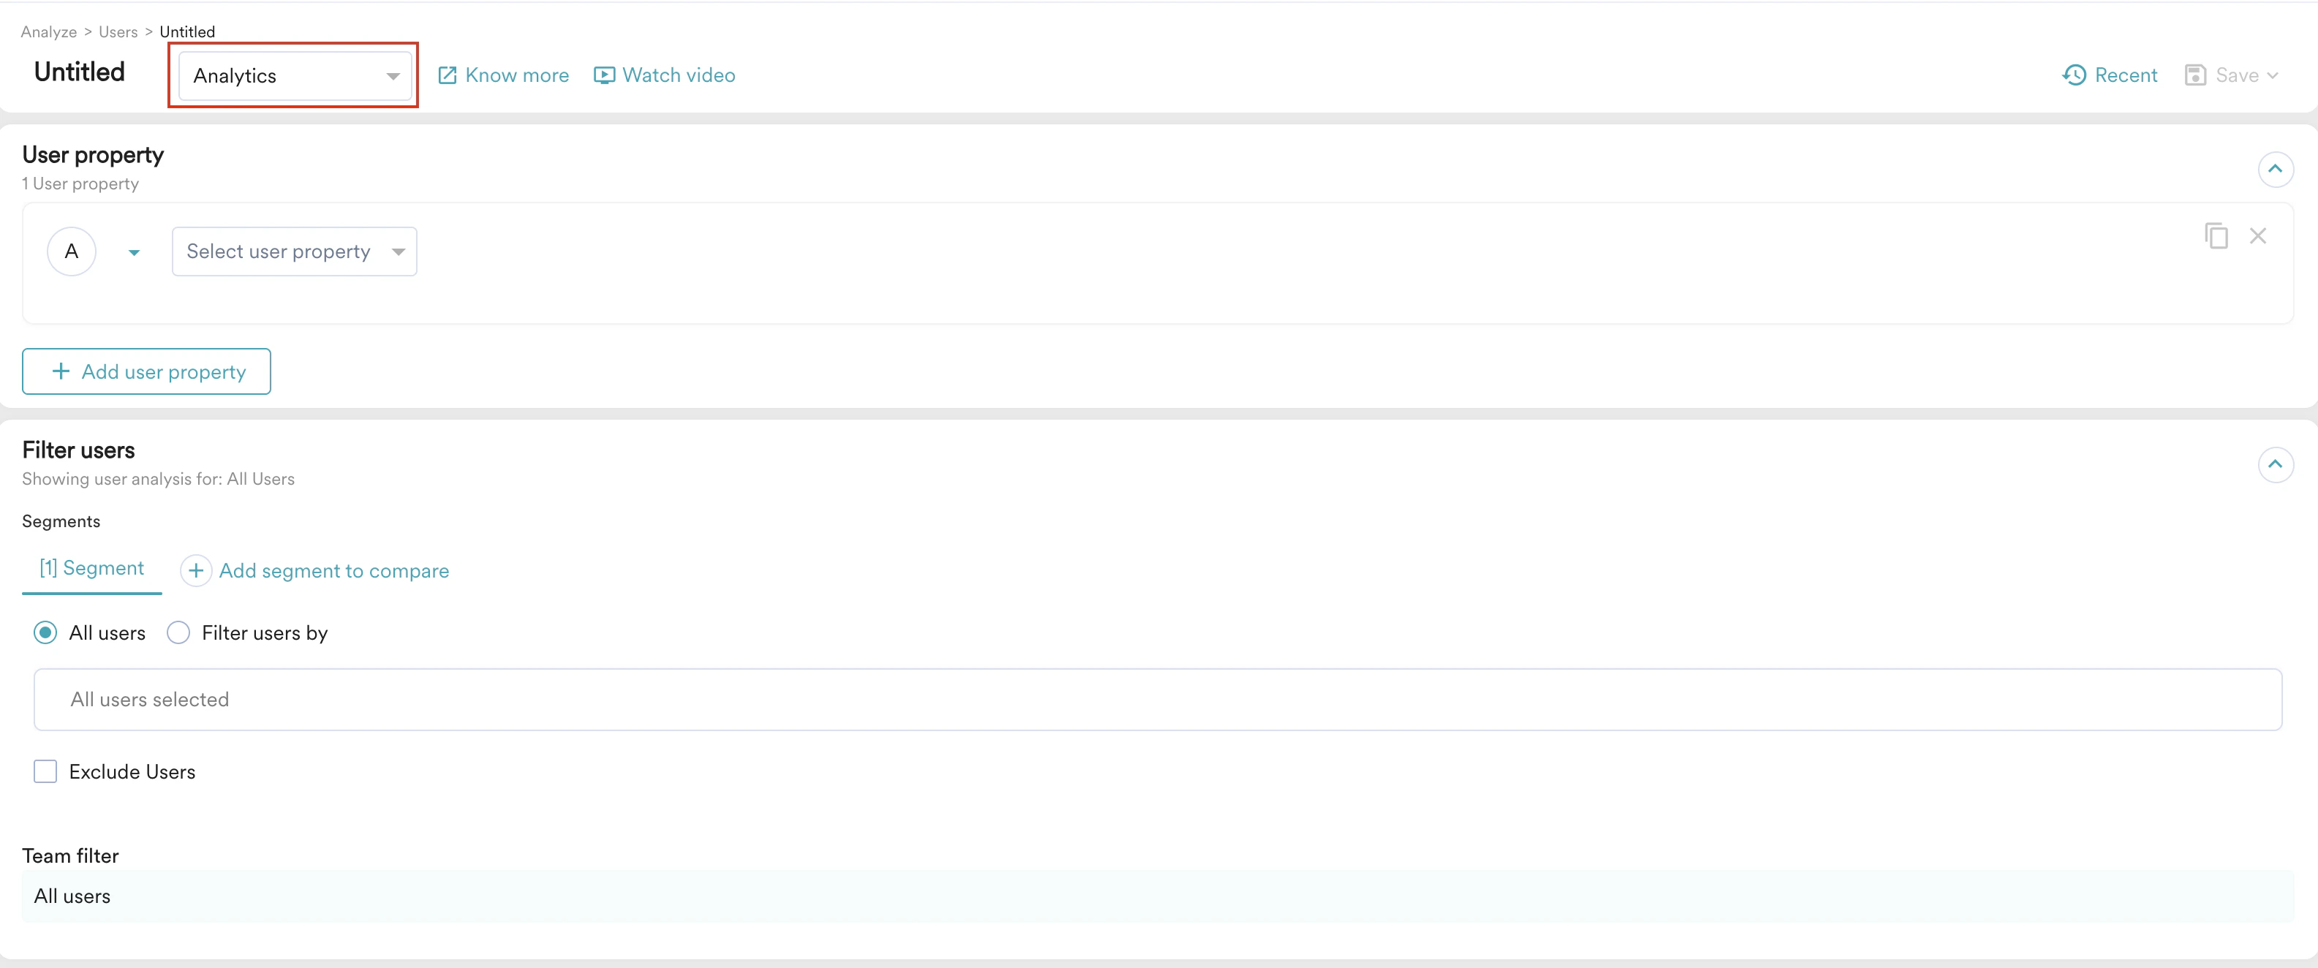Image resolution: width=2318 pixels, height=968 pixels.
Task: Click the plus icon on Add user property
Action: pos(60,371)
